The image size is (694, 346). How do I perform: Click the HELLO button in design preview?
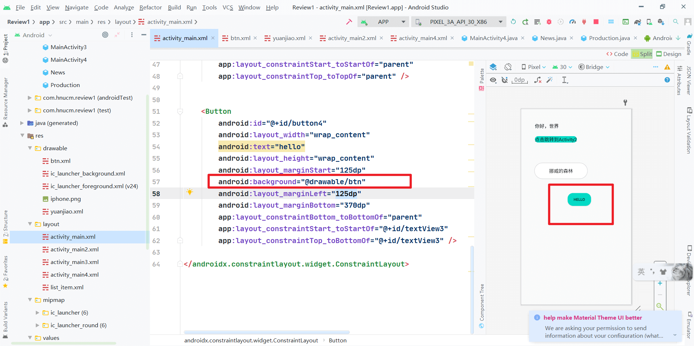pos(579,199)
